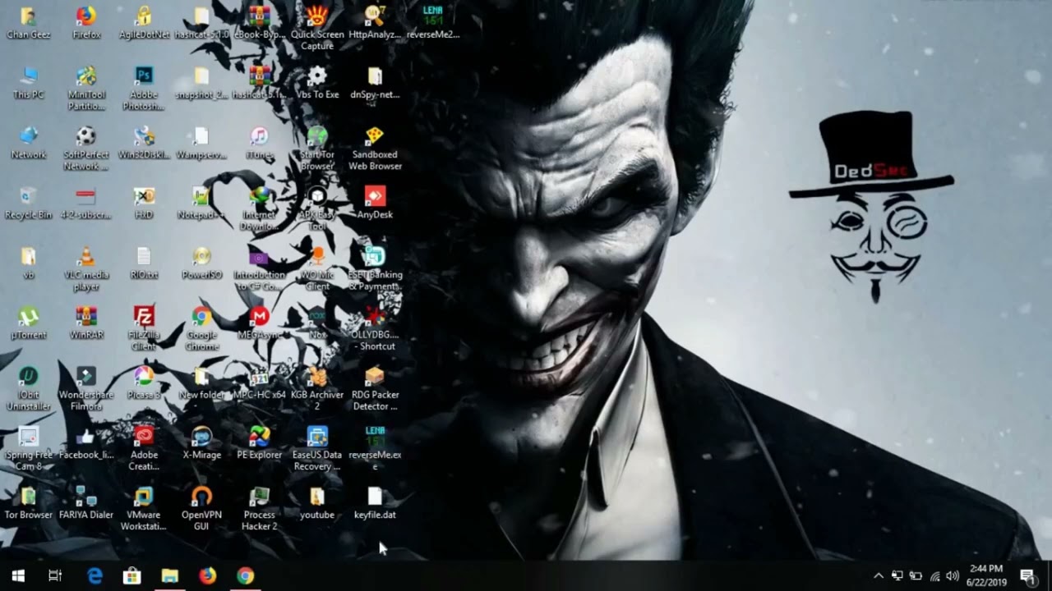Select the reverseMe2 desktop file
The image size is (1052, 591).
432,23
